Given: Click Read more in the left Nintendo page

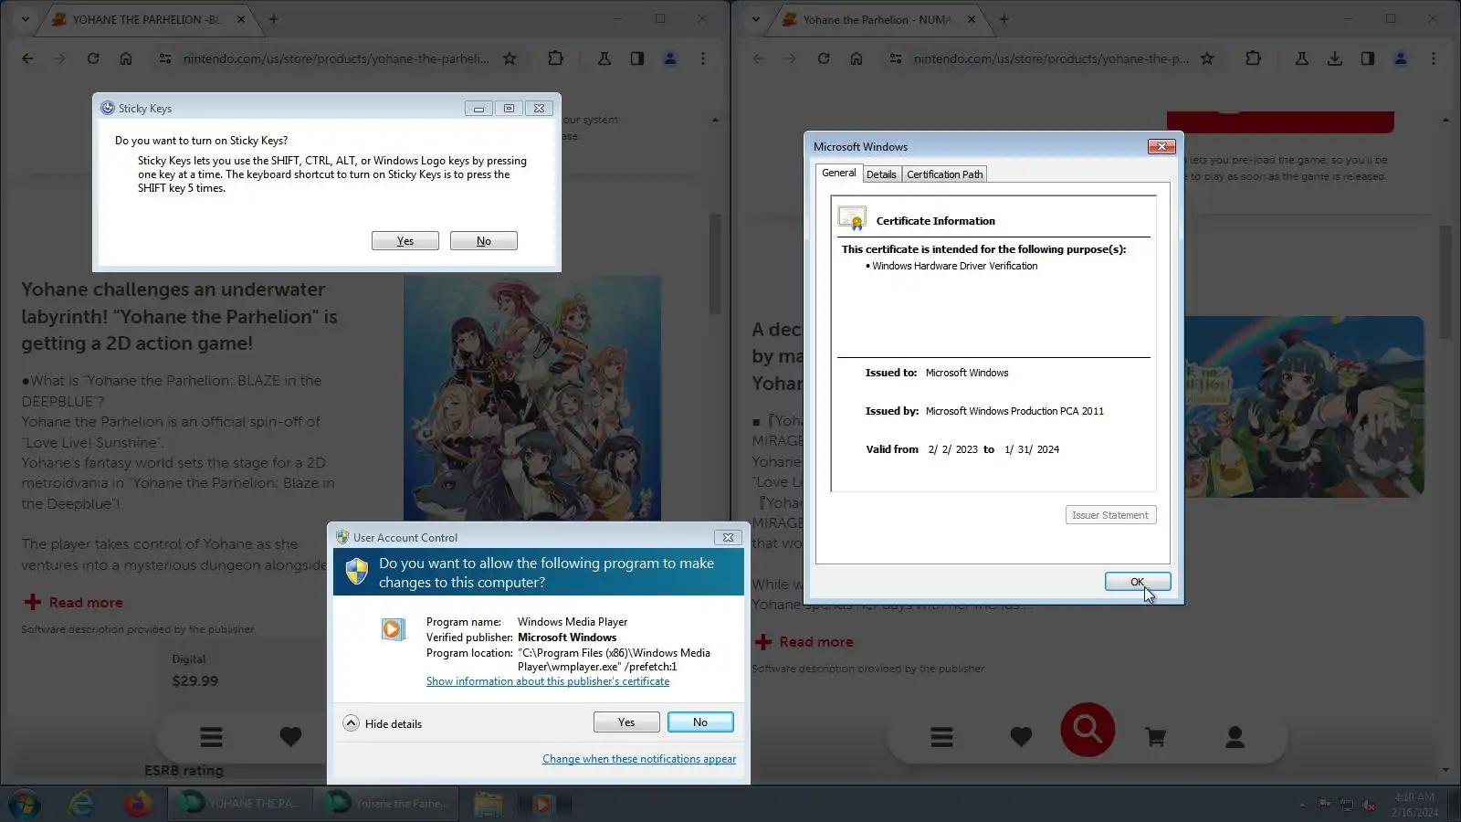Looking at the screenshot, I should (73, 603).
